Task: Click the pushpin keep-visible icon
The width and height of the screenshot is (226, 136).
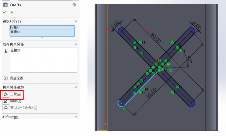Action: [12, 12]
